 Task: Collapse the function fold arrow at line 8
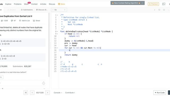(57, 31)
